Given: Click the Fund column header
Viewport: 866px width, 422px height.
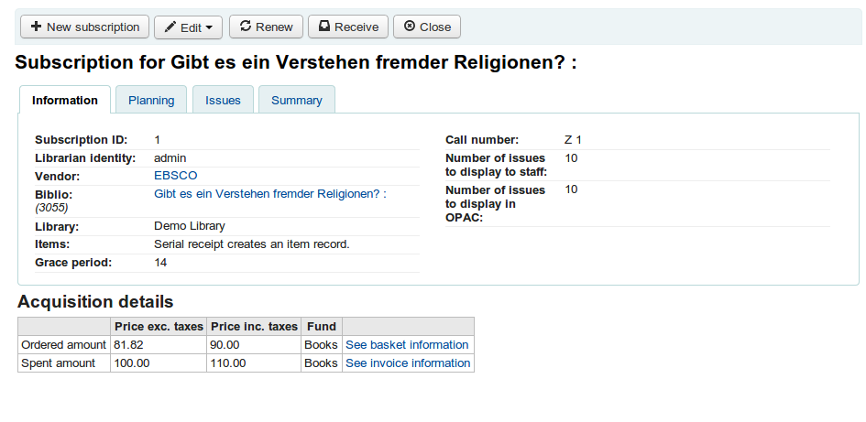Looking at the screenshot, I should click(321, 326).
